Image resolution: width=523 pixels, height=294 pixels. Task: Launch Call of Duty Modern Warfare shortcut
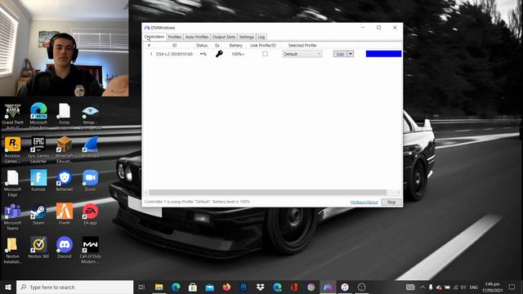[90, 251]
